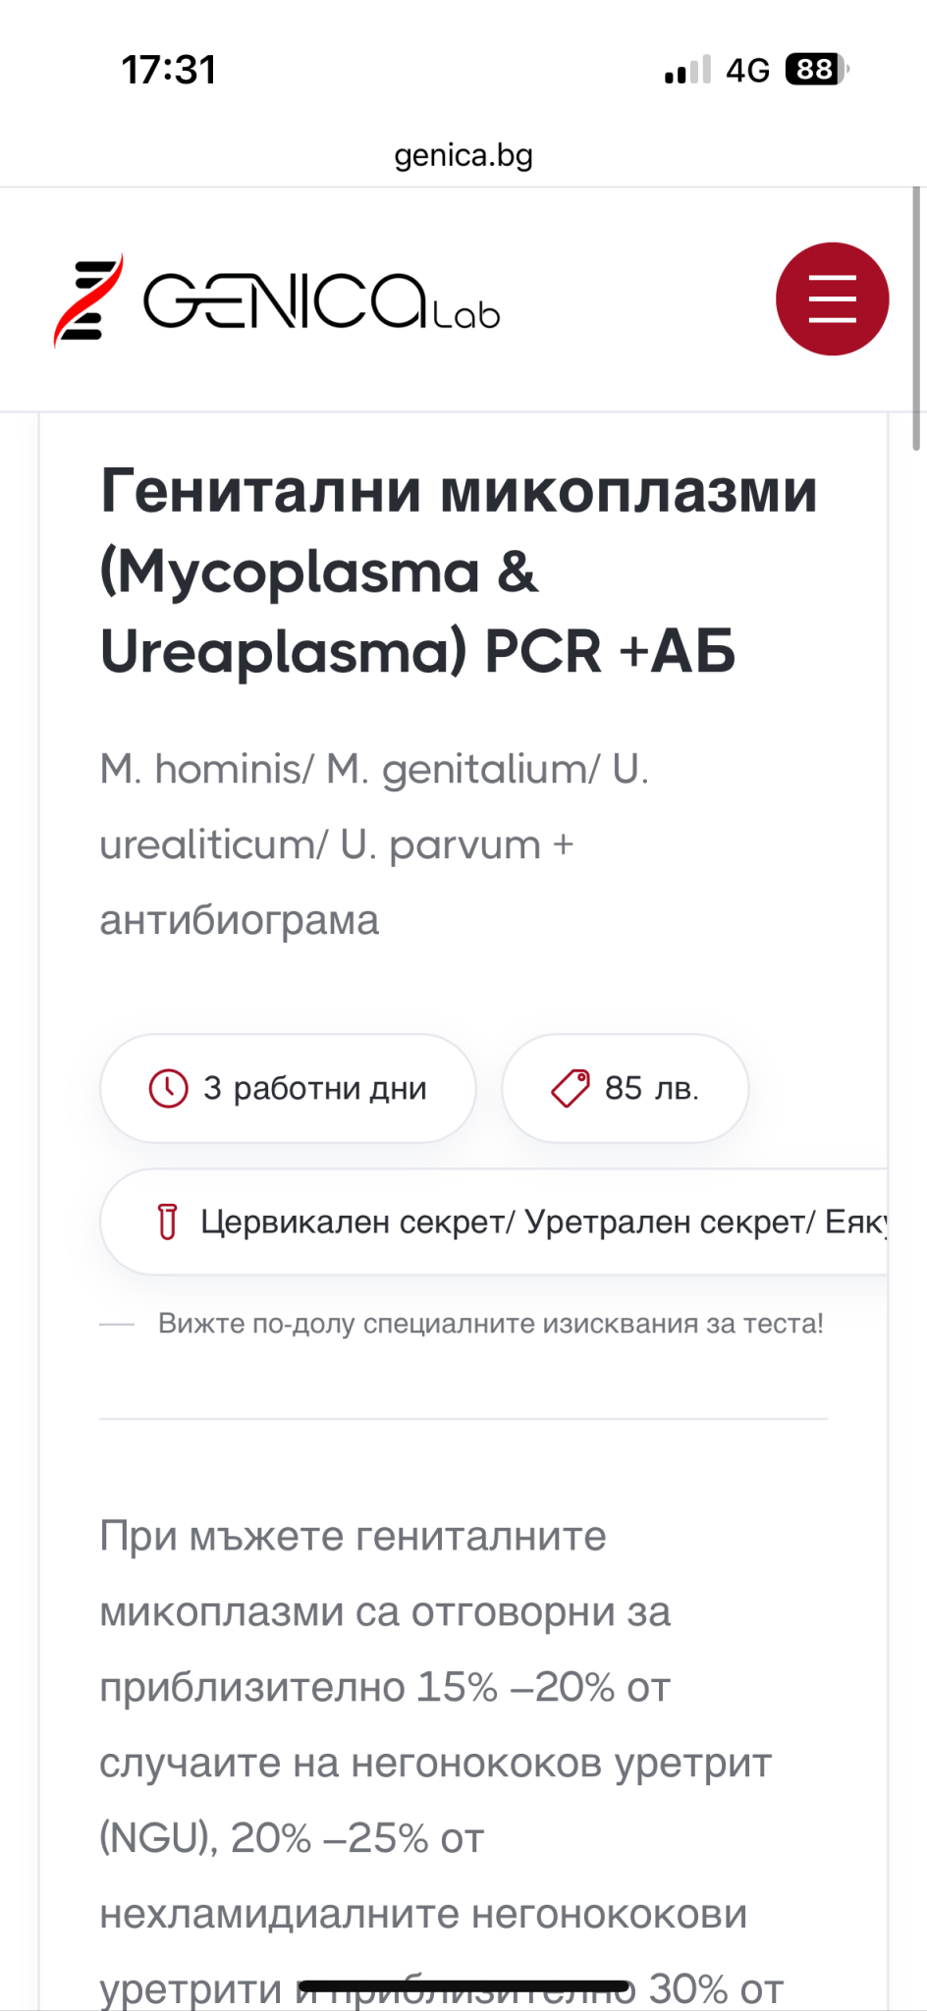Click the red test tube icon

coord(168,1223)
